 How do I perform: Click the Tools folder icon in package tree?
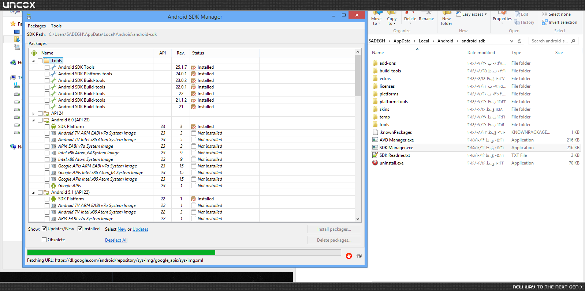46,61
